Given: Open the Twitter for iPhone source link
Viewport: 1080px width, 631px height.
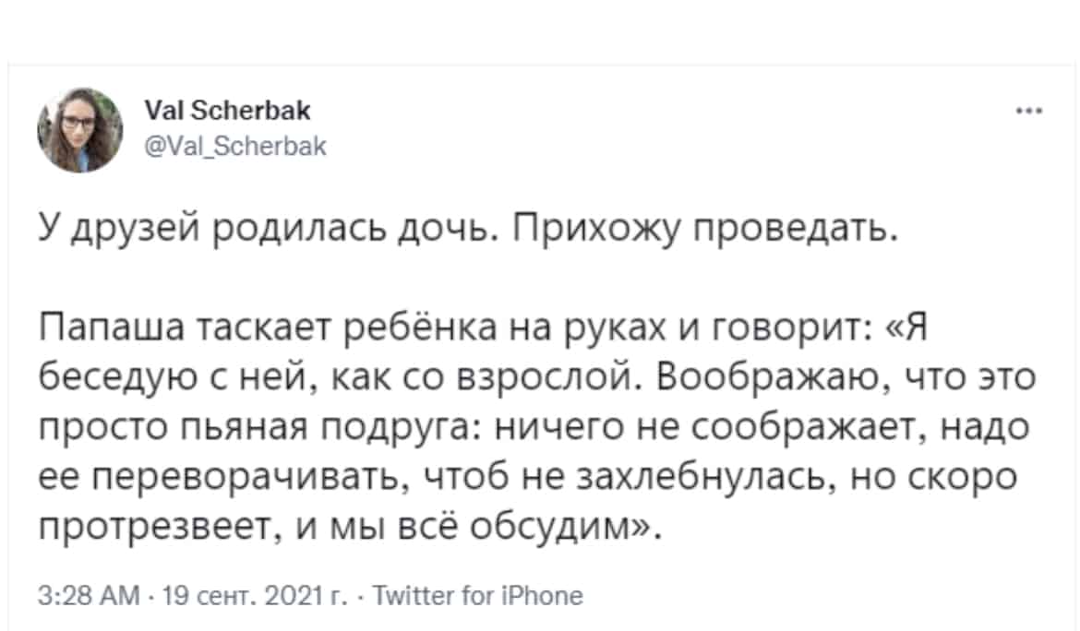Looking at the screenshot, I should click(x=477, y=595).
